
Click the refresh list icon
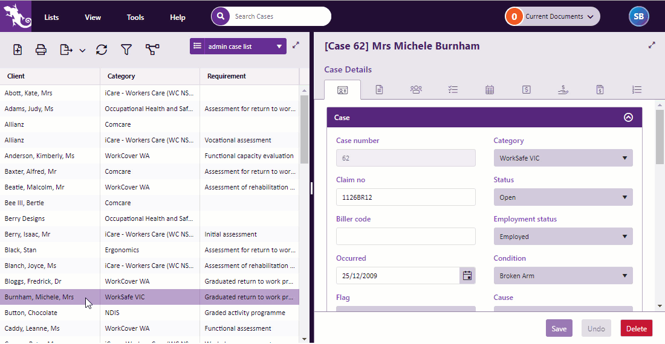[x=102, y=50]
